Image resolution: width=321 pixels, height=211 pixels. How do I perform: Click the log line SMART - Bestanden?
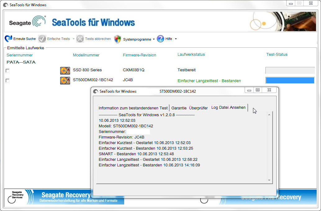136,154
